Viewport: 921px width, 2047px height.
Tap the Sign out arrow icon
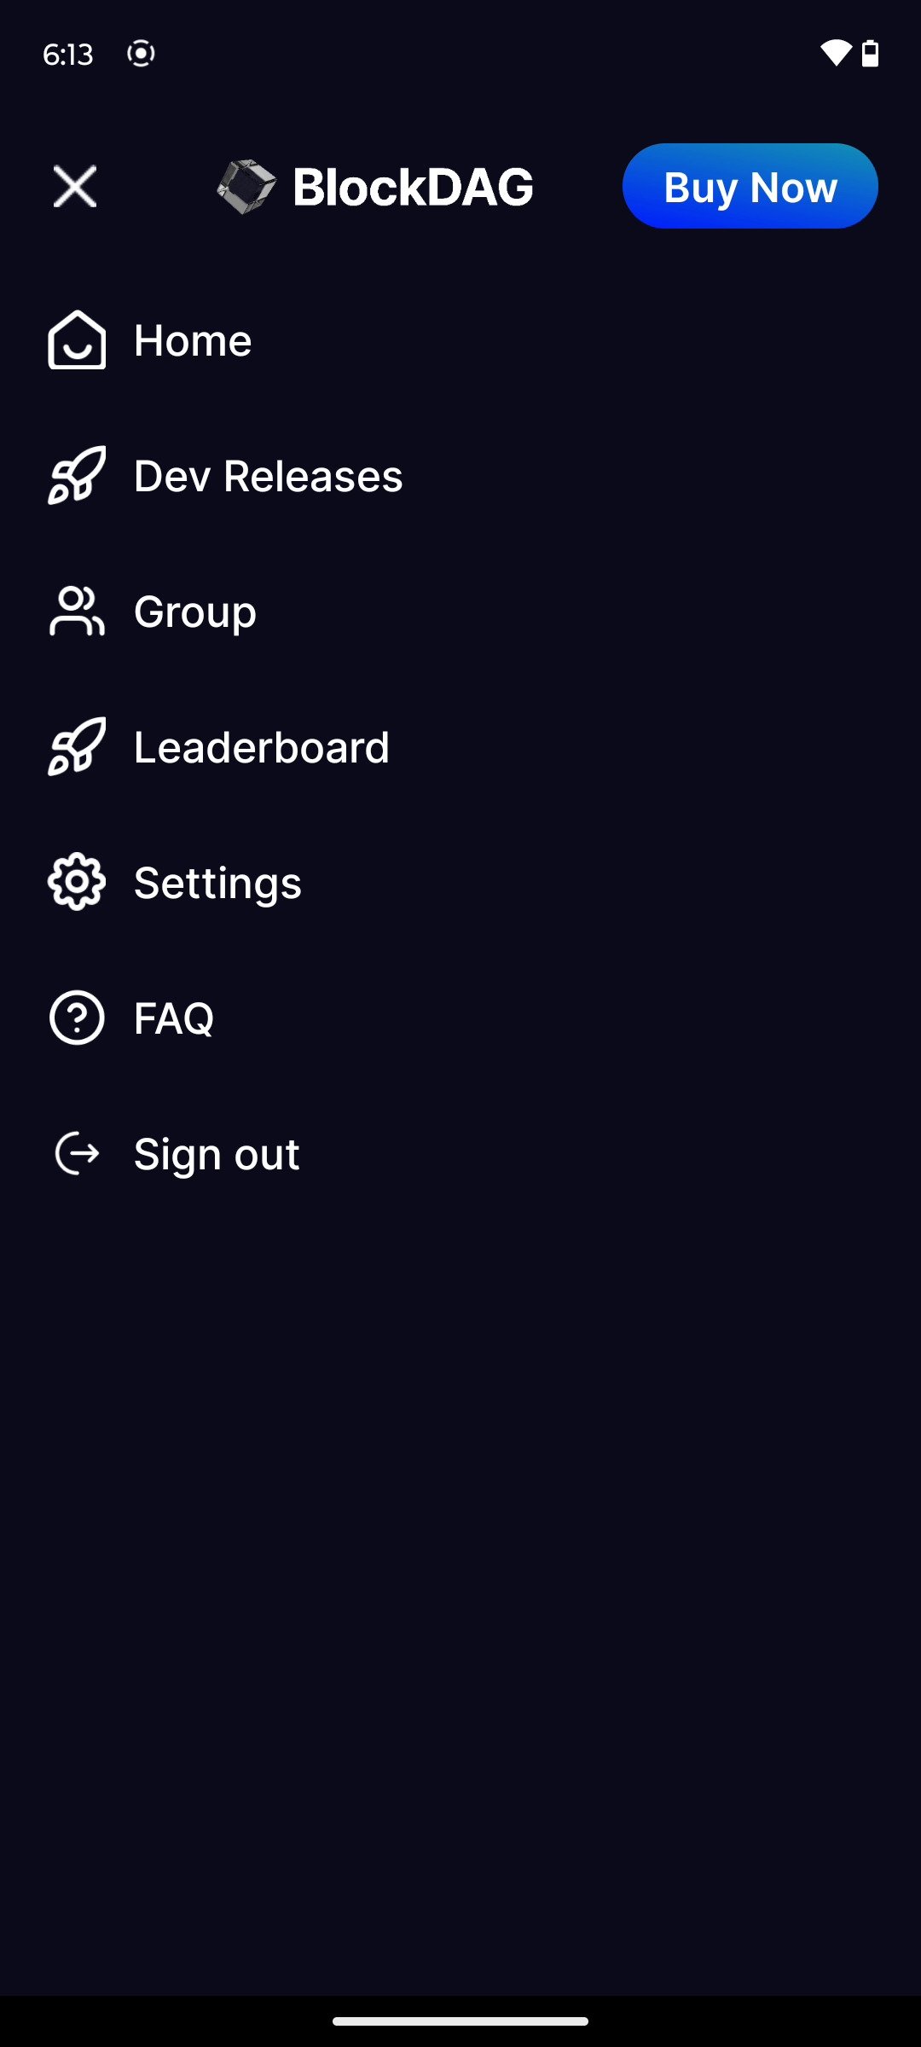pos(77,1154)
